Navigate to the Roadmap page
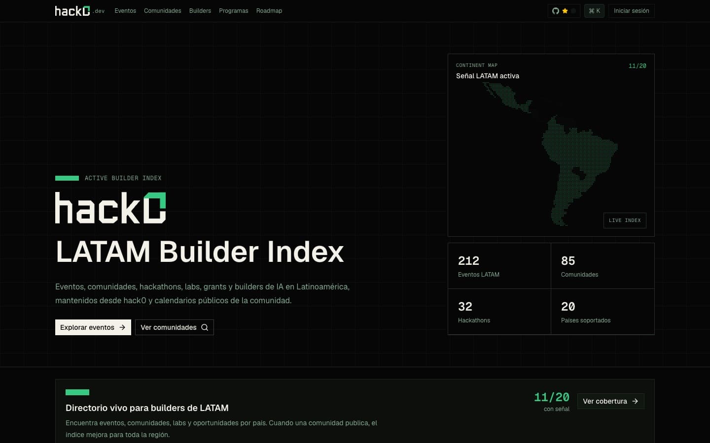 pyautogui.click(x=269, y=11)
